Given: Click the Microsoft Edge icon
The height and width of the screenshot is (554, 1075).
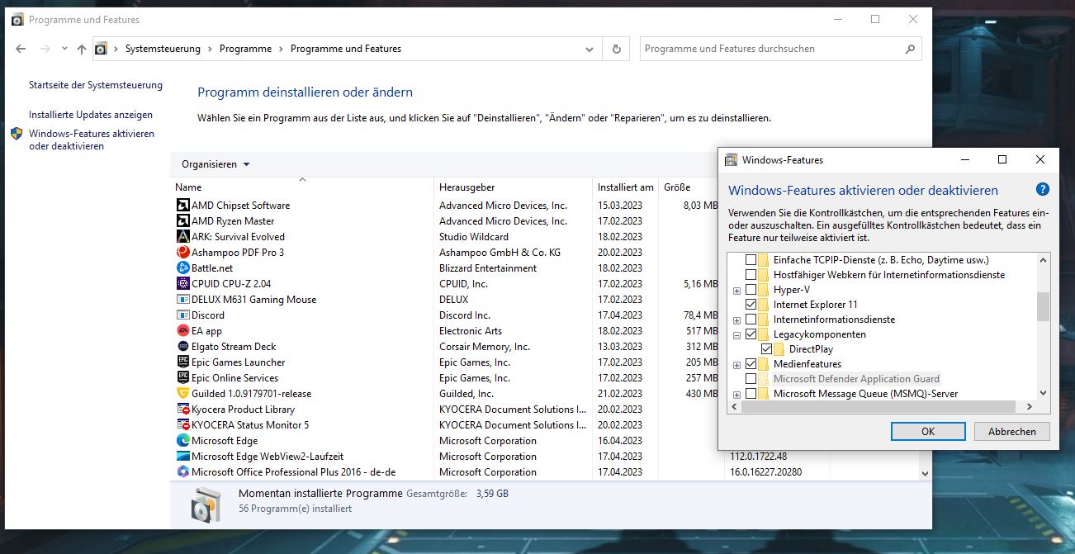Looking at the screenshot, I should pos(183,441).
